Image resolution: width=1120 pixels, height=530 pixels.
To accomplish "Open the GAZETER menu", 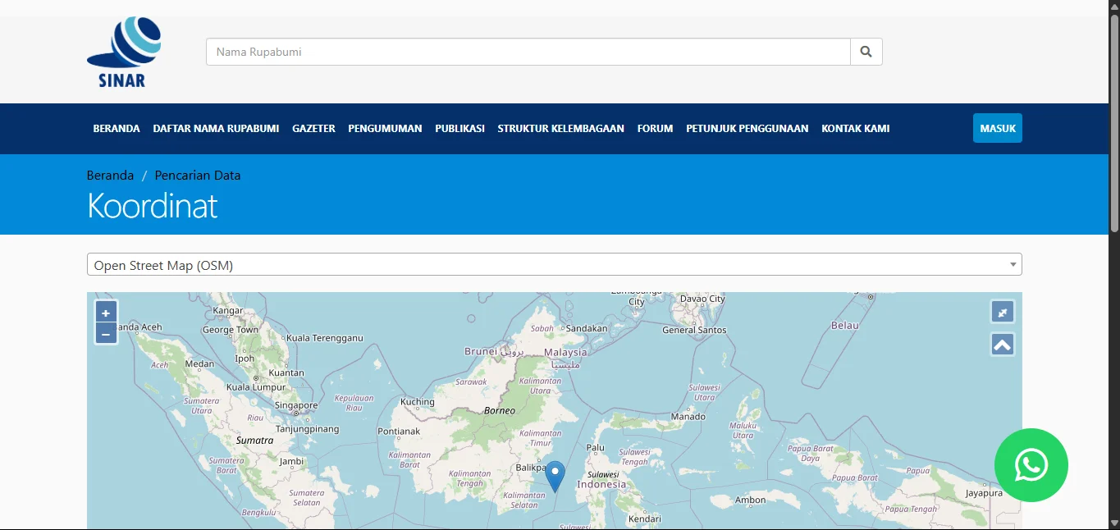I will [x=313, y=128].
